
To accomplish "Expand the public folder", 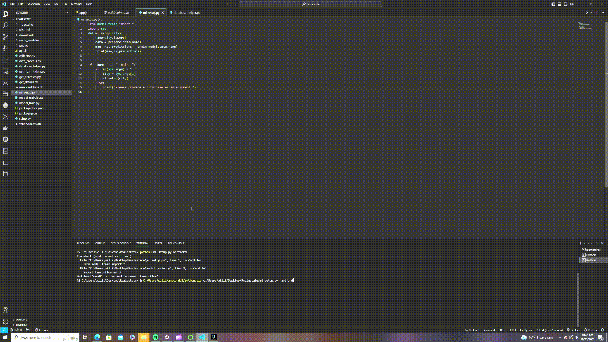I will click(23, 46).
